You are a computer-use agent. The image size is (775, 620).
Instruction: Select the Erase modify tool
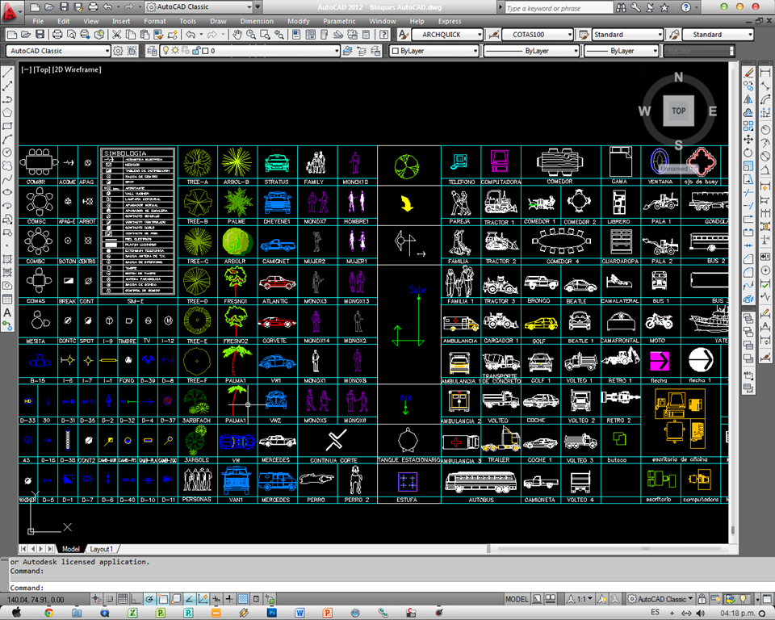[749, 73]
